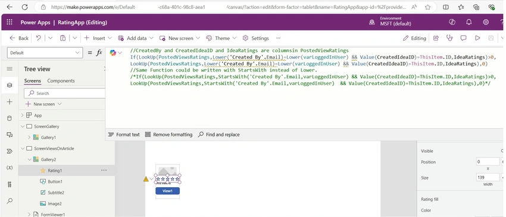
Task: Open the Theme menu
Action: coord(221,38)
